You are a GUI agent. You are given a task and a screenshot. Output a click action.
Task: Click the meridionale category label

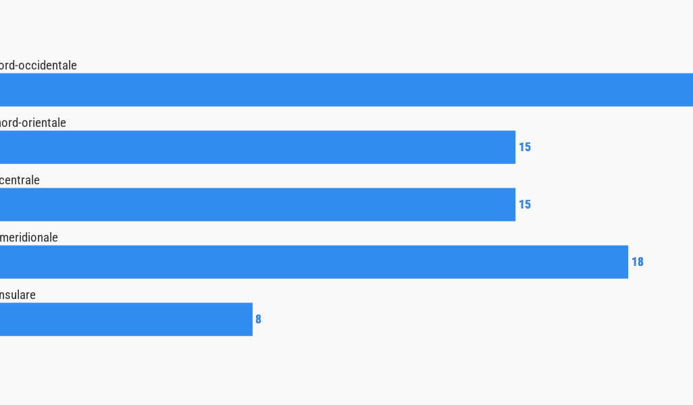pos(28,238)
